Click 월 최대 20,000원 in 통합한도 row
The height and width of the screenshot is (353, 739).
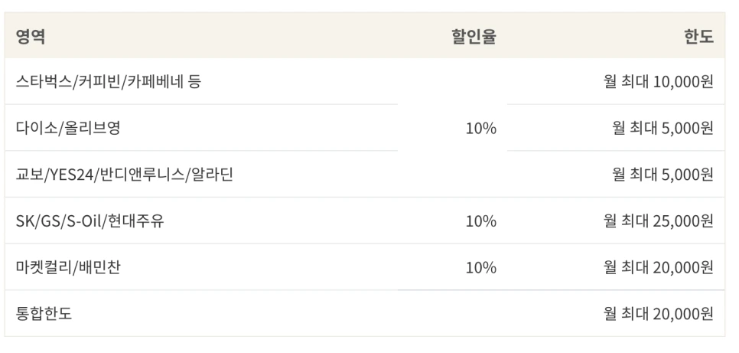[658, 313]
